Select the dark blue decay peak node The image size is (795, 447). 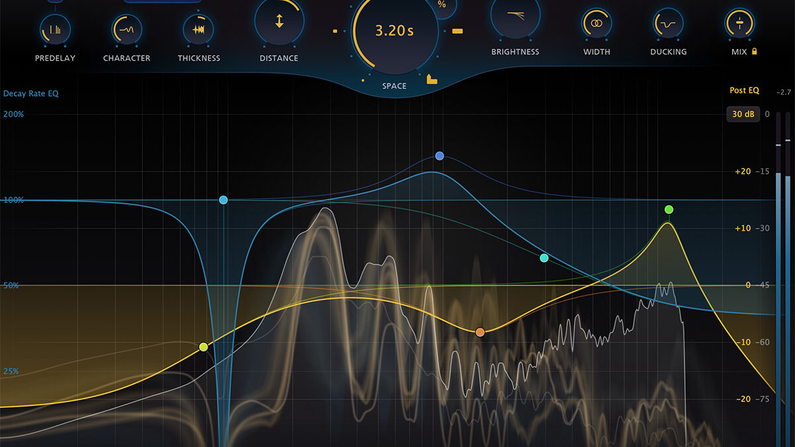(439, 156)
